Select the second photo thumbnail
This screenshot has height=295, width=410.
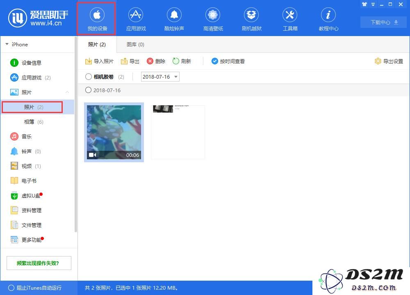(x=178, y=132)
